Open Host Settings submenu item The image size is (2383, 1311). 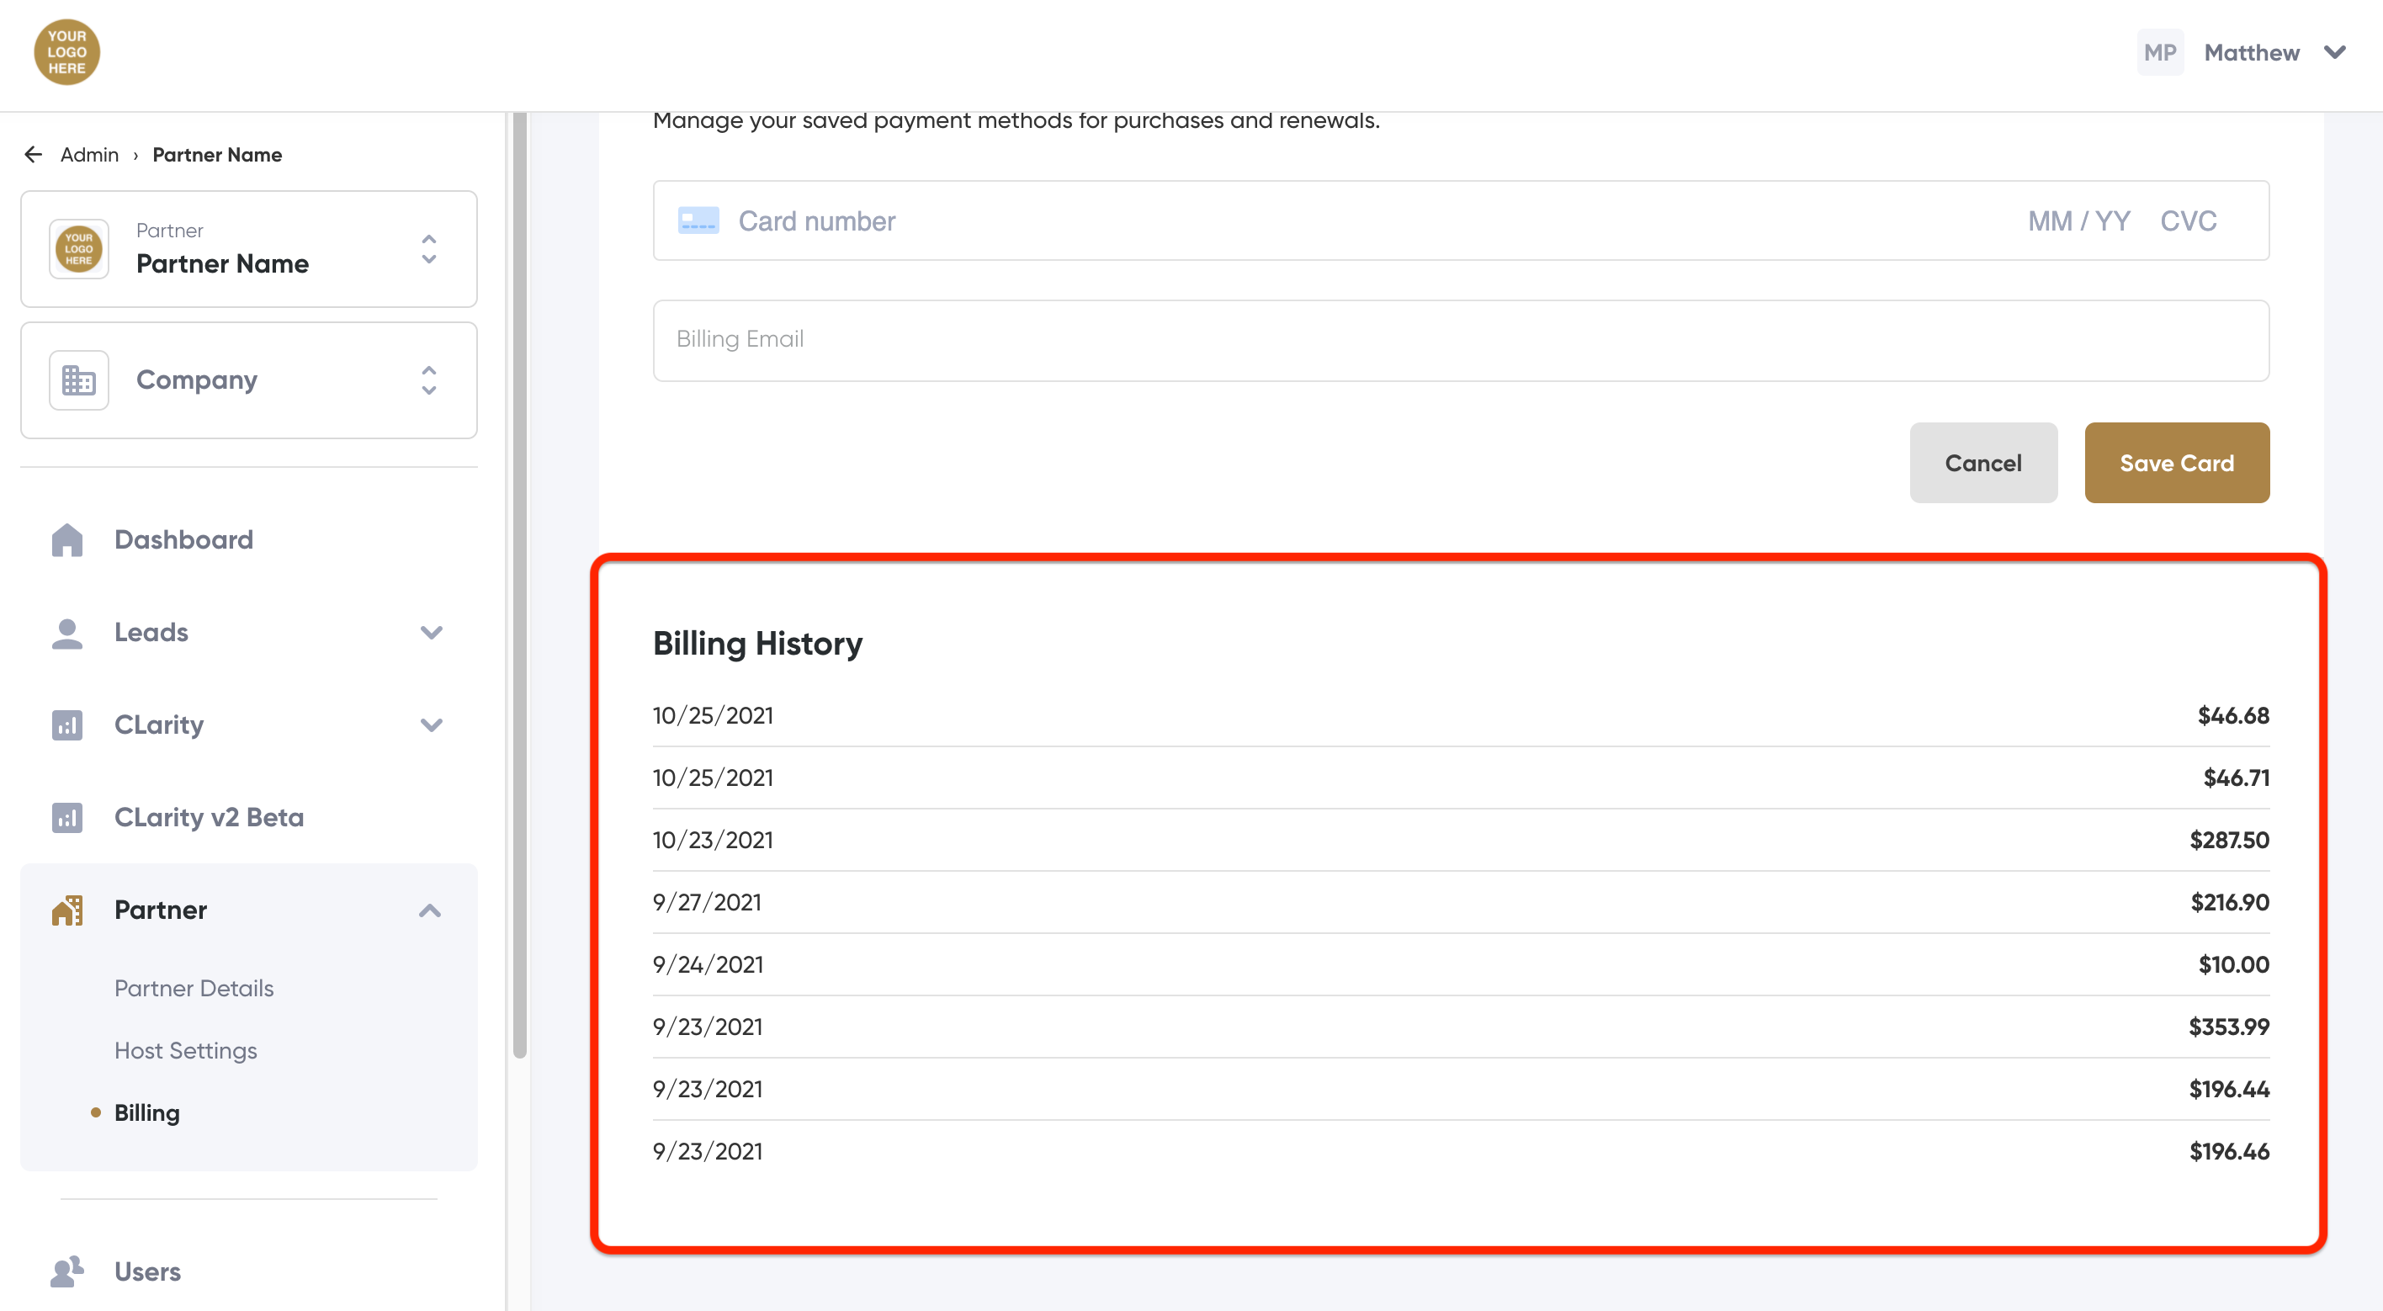coord(186,1051)
